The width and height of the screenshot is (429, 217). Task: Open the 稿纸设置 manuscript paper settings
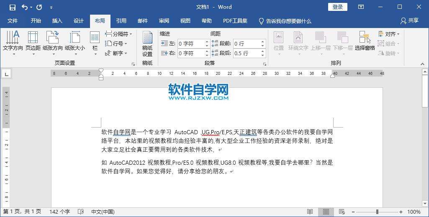pos(147,44)
